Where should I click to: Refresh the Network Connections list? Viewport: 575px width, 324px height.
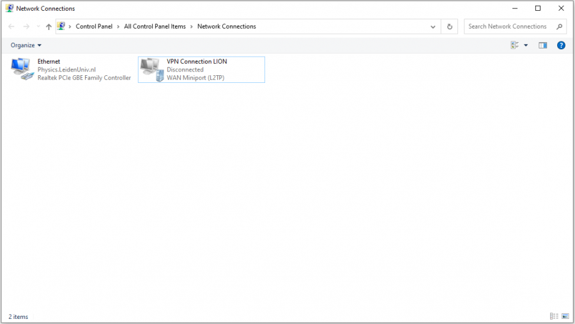(450, 27)
